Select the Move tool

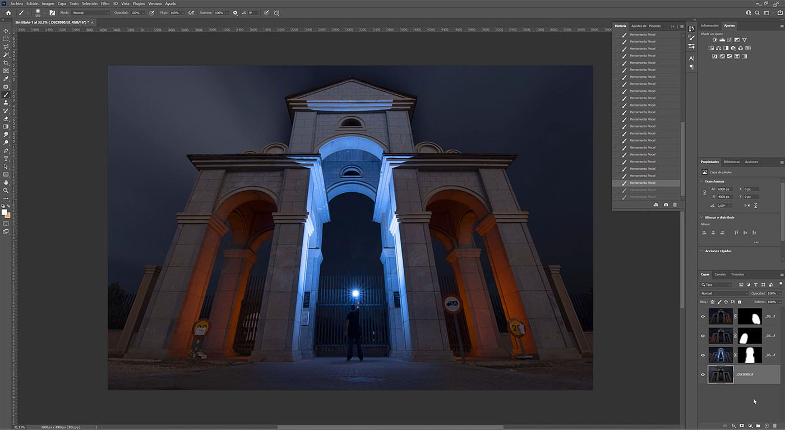point(6,31)
